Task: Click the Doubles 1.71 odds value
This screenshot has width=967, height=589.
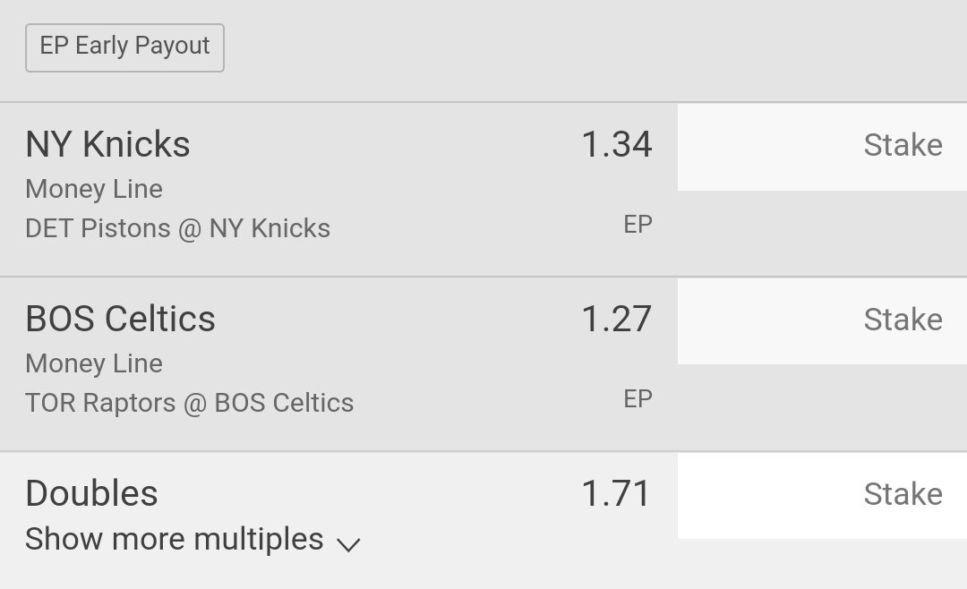Action: coord(617,493)
